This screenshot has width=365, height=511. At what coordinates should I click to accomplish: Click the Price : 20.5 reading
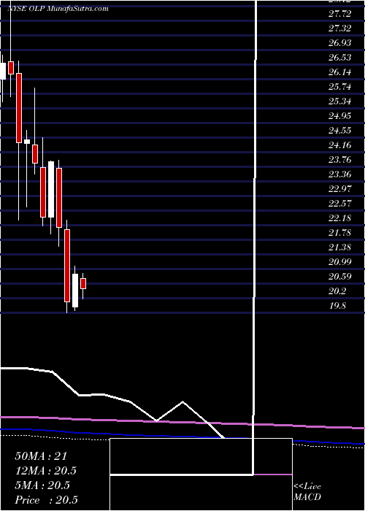pos(46,500)
